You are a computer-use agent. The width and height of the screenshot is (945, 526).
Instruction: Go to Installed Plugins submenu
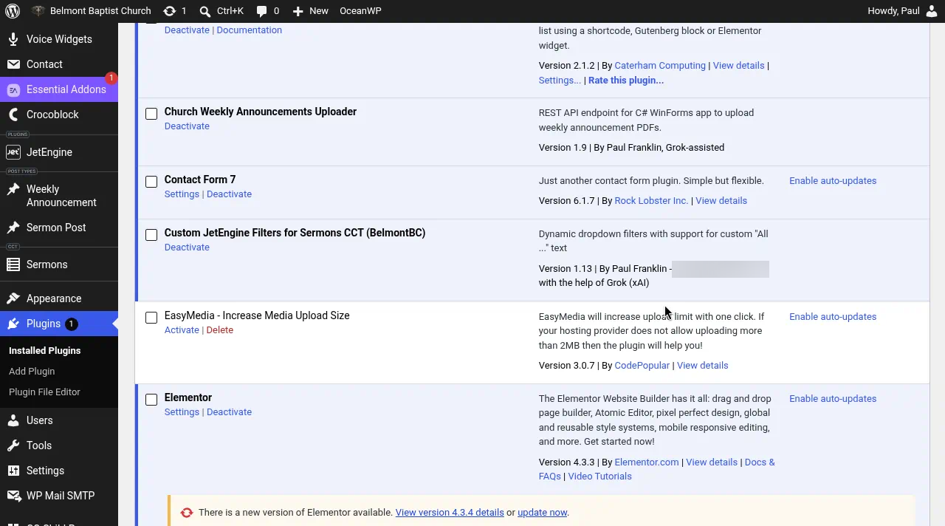[44, 351]
